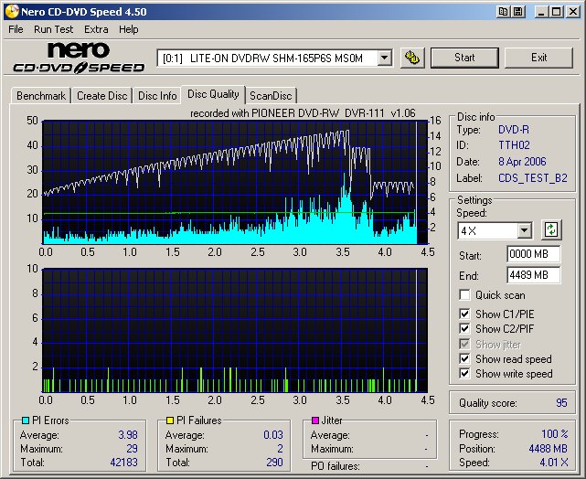Screen dimensions: 586x479
Task: Click the Nero CD-DVD Speed logo
Action: pyautogui.click(x=79, y=58)
